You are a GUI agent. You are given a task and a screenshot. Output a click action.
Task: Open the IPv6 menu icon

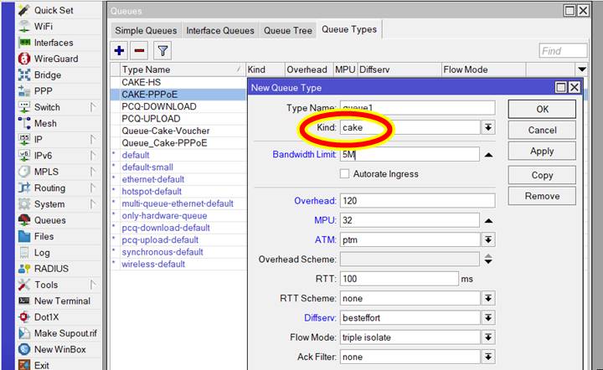[x=24, y=156]
